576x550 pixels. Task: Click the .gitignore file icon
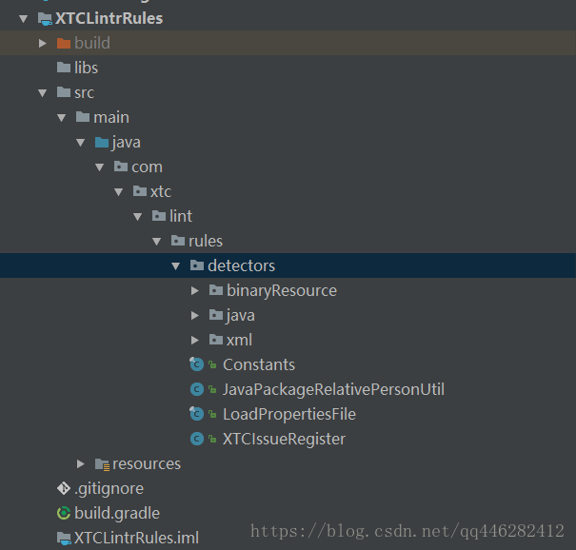pos(64,488)
